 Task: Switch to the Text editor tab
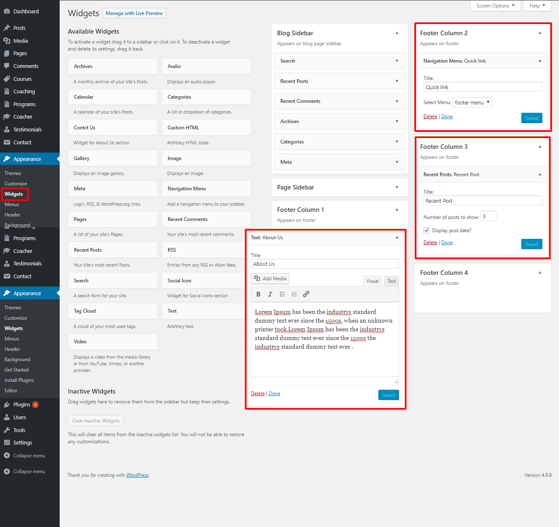point(391,281)
